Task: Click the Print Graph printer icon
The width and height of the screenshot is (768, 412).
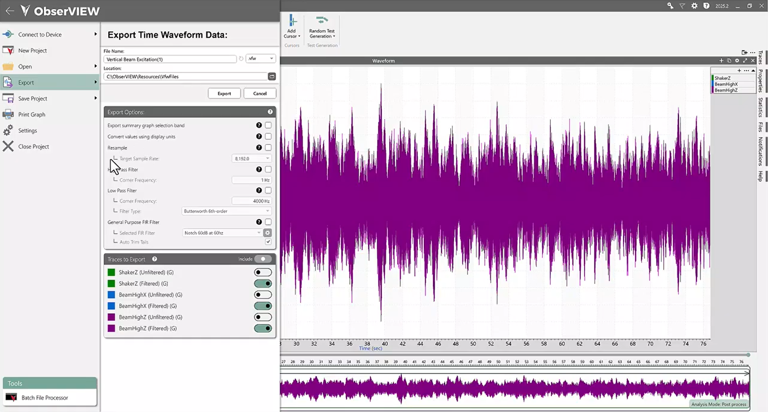Action: [8, 114]
